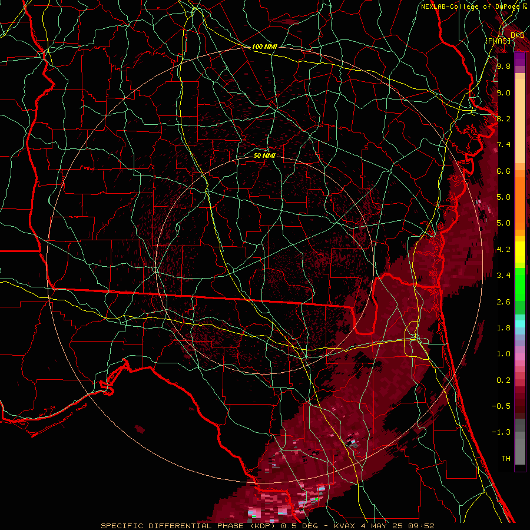Click the 5.0 scale value

pyautogui.click(x=503, y=223)
